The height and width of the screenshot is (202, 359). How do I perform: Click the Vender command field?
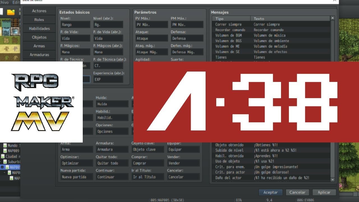[183, 163]
